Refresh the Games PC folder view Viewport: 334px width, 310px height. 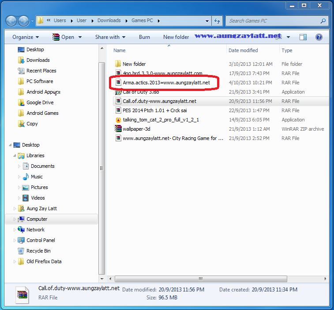tap(217, 21)
